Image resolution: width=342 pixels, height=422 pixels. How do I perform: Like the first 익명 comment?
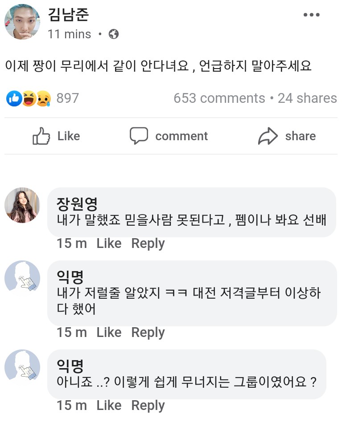pos(109,333)
